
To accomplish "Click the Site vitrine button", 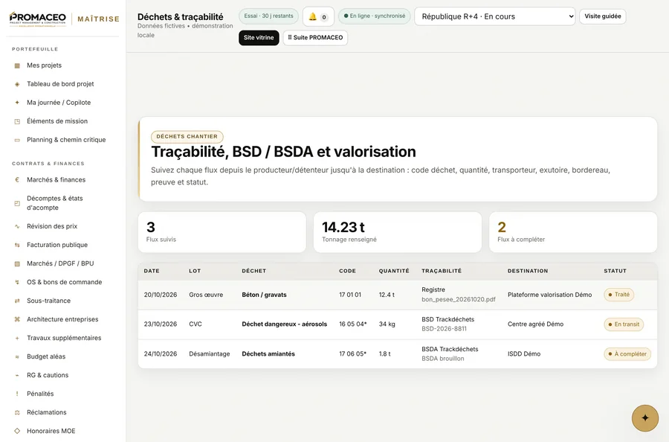I will pyautogui.click(x=259, y=38).
